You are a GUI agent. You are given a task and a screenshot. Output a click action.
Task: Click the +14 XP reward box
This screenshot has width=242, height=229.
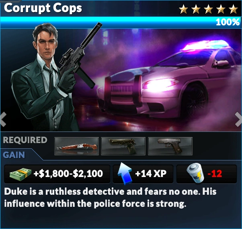(143, 174)
